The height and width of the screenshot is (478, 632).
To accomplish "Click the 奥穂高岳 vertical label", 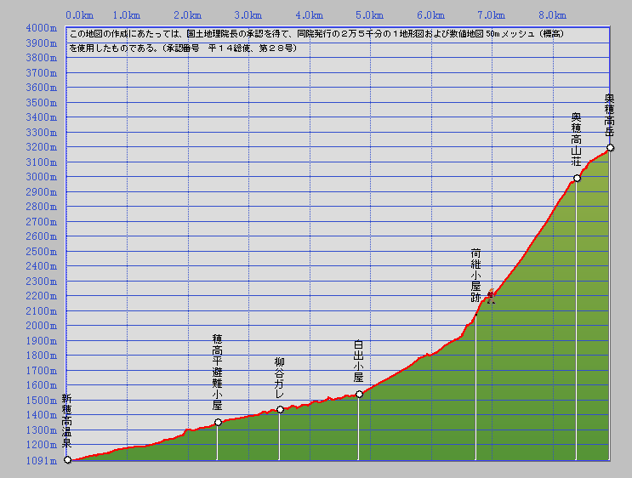I will coord(609,116).
